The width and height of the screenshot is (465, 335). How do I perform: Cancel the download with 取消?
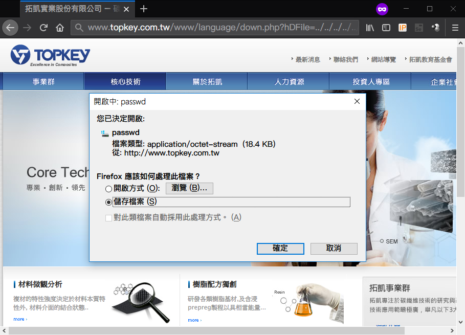pyautogui.click(x=334, y=249)
